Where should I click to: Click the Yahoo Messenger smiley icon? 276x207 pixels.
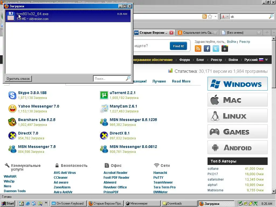12,109
